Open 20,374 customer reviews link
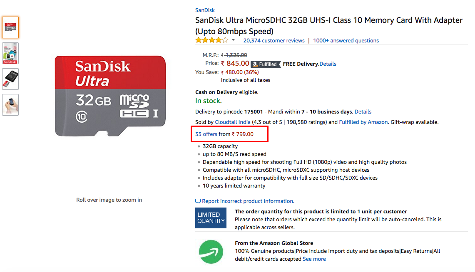475x272 pixels. (274, 40)
